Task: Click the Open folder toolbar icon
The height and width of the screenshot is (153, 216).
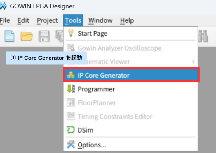Action: pos(27,36)
